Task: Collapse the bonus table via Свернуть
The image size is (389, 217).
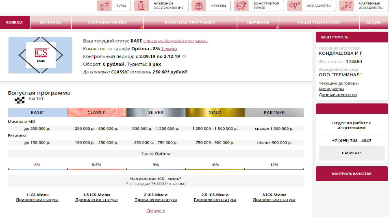Action: point(156,211)
